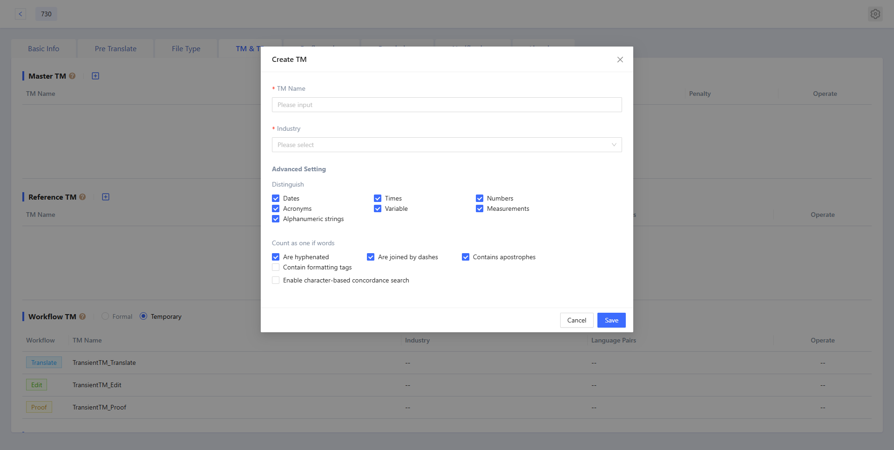The height and width of the screenshot is (450, 894).
Task: Click the Cancel button
Action: click(576, 320)
